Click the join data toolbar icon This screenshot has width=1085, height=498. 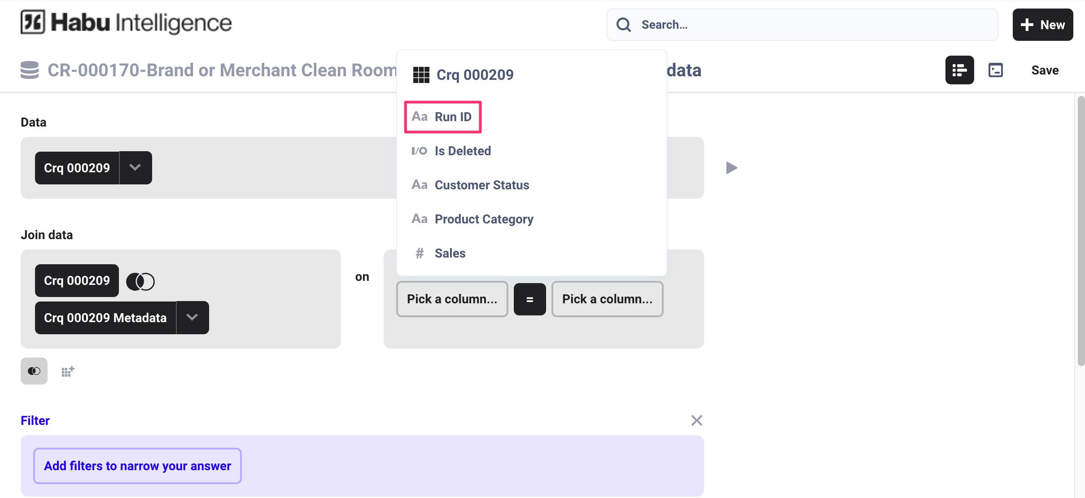(34, 371)
